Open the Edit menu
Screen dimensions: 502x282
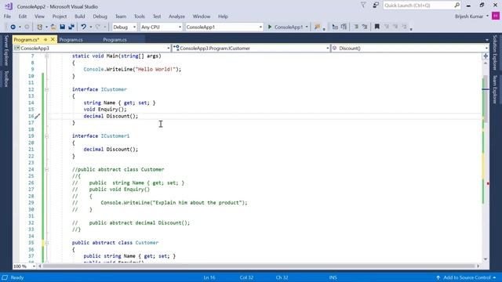23,16
